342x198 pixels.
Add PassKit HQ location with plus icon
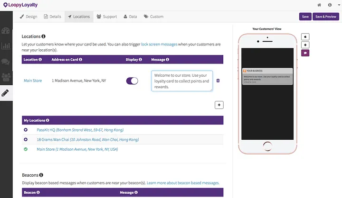26,130
